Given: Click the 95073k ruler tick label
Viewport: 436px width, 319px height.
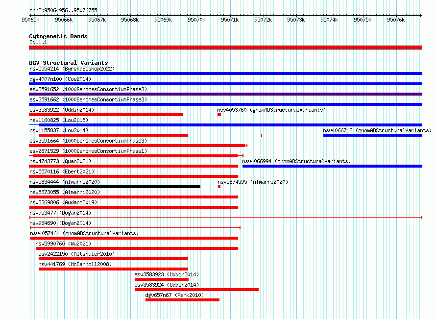Looking at the screenshot, I should coord(296,20).
